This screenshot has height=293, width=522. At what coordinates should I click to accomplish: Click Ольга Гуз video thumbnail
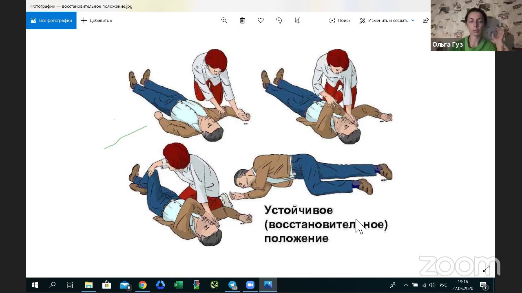point(476,25)
